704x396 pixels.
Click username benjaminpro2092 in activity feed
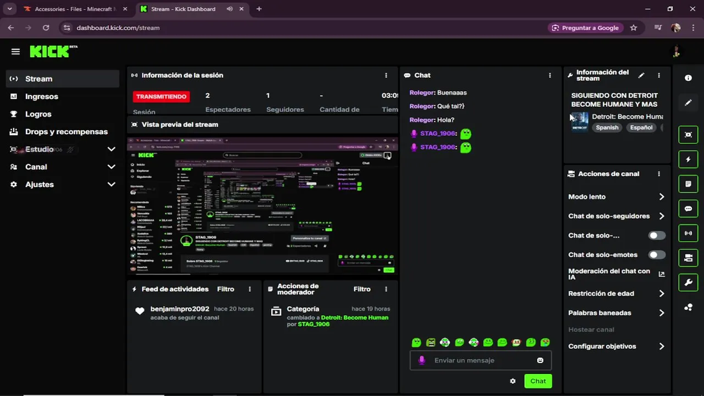[180, 309]
